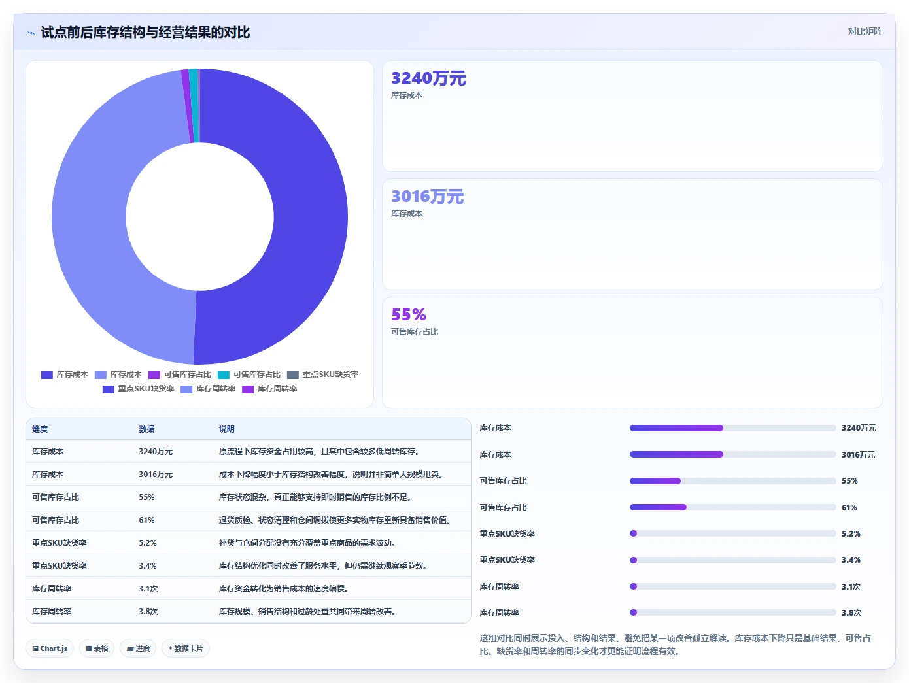Click the 重点SKU缺货率 label beside the 5.2% bar
The height and width of the screenshot is (683, 909).
(507, 534)
